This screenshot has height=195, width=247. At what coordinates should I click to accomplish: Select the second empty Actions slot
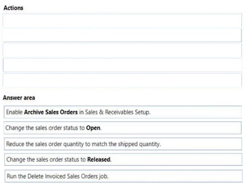[122, 35]
